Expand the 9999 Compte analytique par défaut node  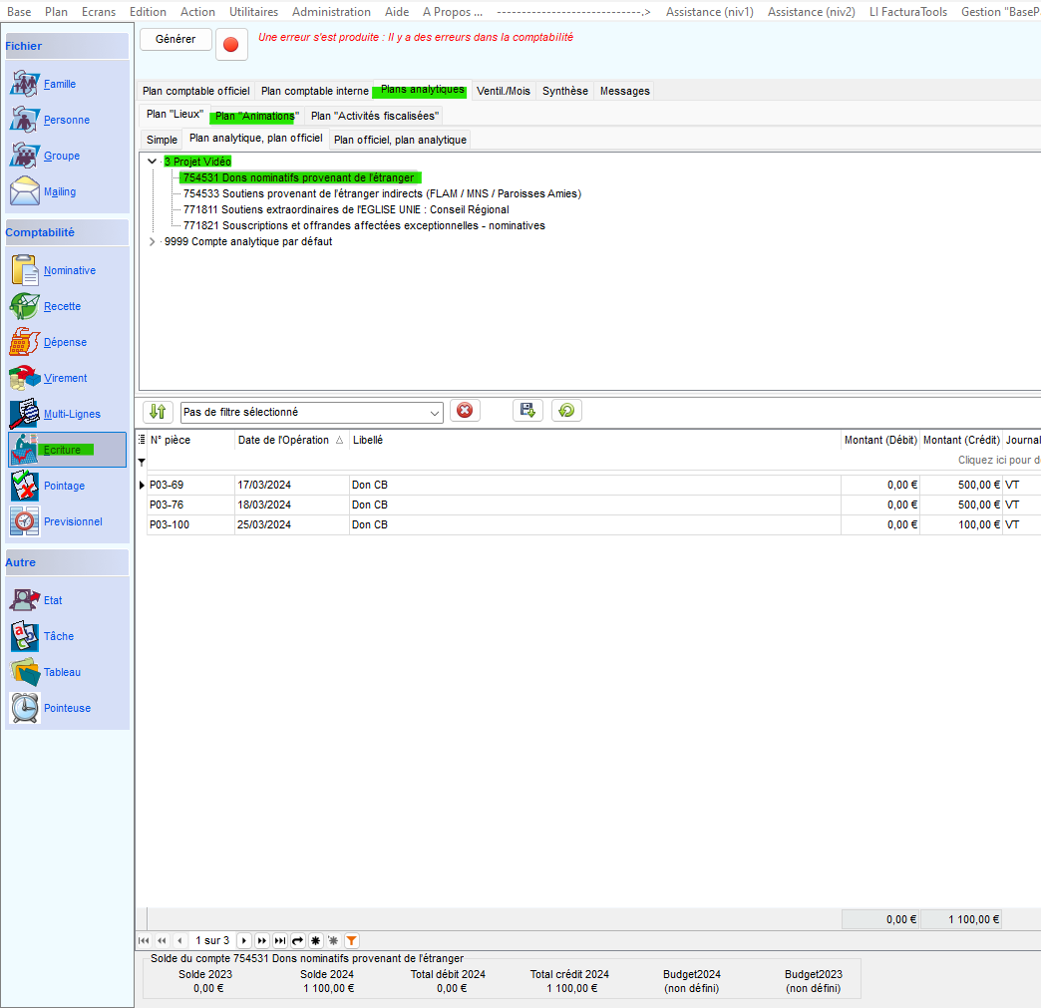click(x=153, y=241)
